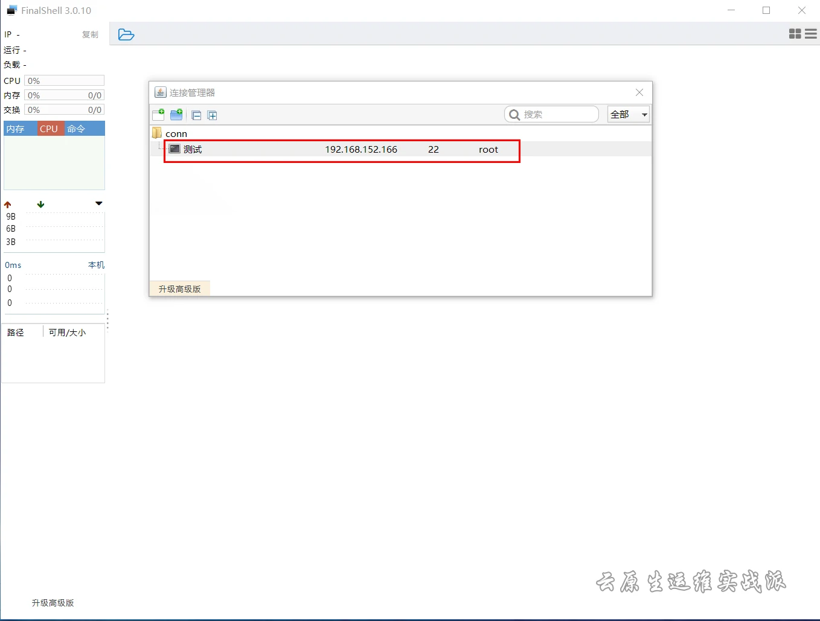
Task: Select the 测试 connection entry
Action: tap(401, 149)
